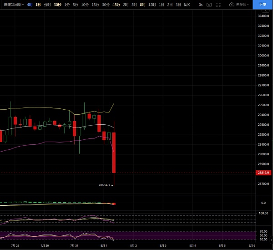Open the 未命名 cloud layout dropdown
The width and height of the screenshot is (273, 250).
[239, 5]
